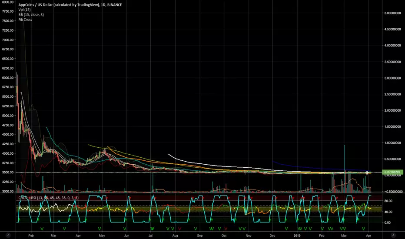This screenshot has height=239, width=405.
Task: Click the 80.00 level on the oscillator scale
Action: click(x=388, y=201)
